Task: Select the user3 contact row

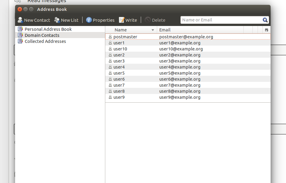Action: 119,61
